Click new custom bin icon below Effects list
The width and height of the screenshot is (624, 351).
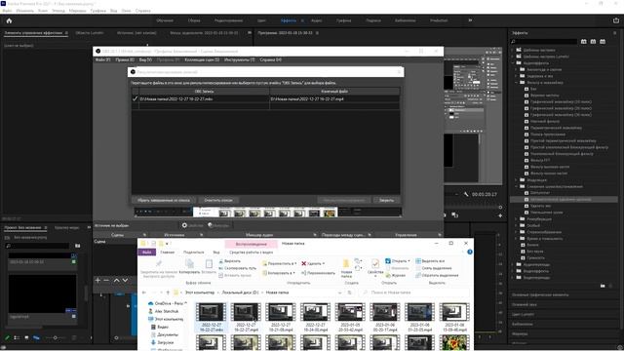(x=603, y=286)
